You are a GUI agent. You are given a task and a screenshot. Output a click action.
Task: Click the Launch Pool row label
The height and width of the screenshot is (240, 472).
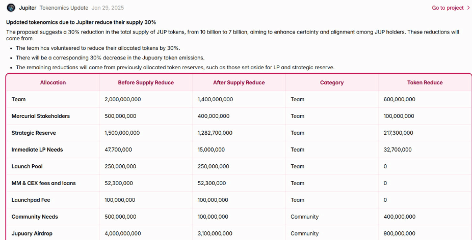[x=28, y=166]
